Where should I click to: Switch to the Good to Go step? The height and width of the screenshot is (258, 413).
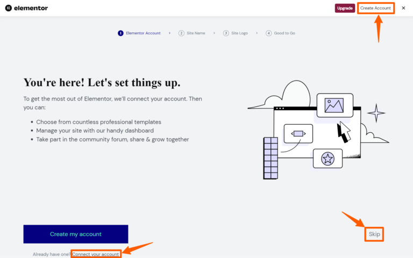pyautogui.click(x=284, y=33)
